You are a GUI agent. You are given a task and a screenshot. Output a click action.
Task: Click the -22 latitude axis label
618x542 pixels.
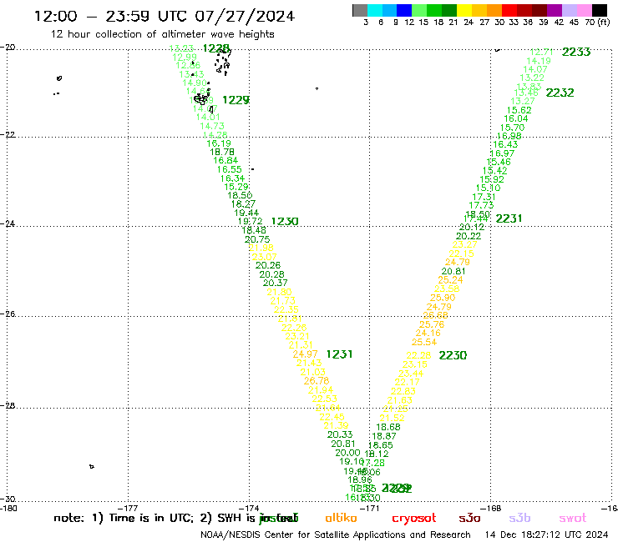coord(8,135)
